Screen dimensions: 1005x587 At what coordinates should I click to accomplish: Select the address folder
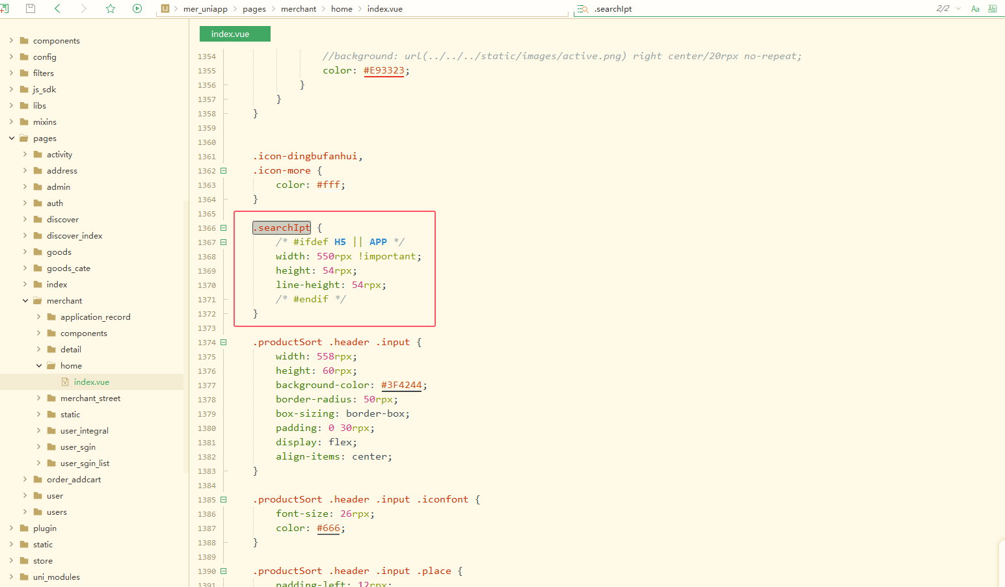[x=62, y=170]
